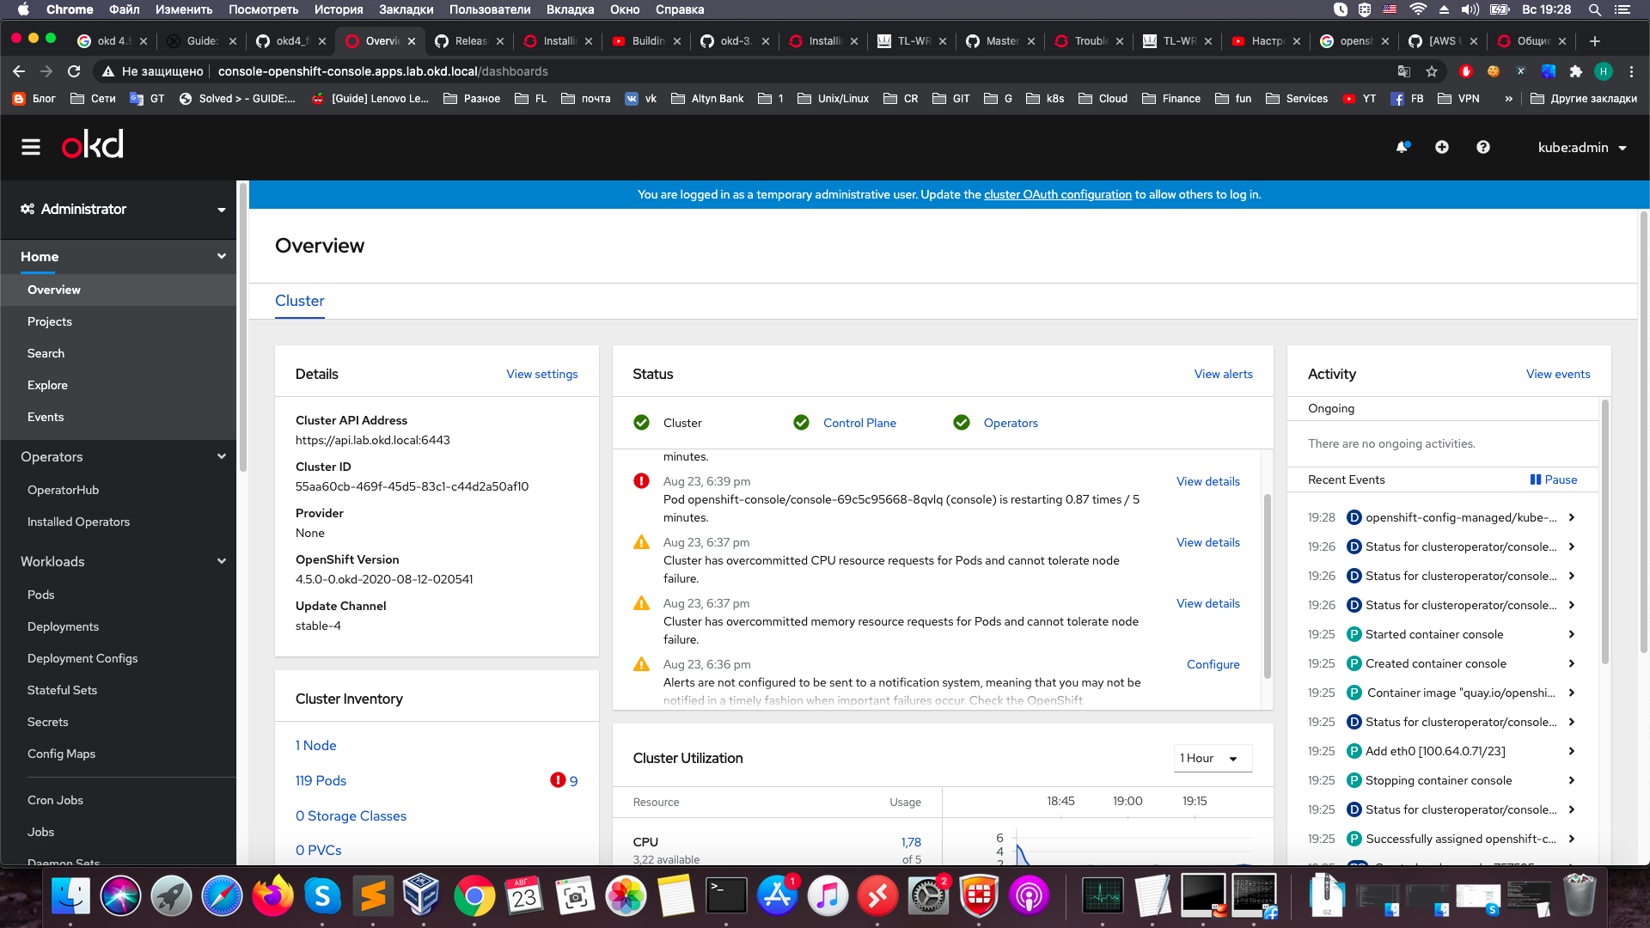Open the 1 Hour time range dropdown
Viewport: 1650px width, 928px height.
coord(1212,758)
